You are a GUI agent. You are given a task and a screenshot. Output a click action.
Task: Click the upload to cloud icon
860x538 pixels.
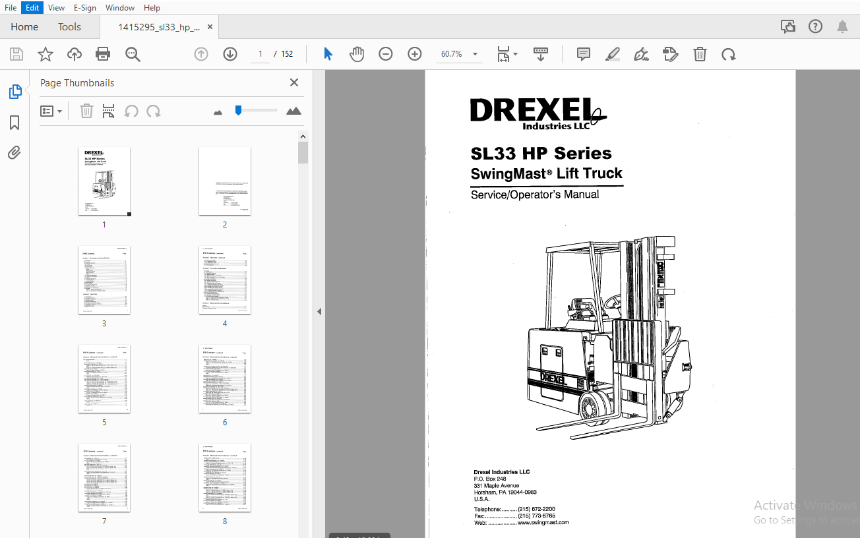tap(75, 54)
